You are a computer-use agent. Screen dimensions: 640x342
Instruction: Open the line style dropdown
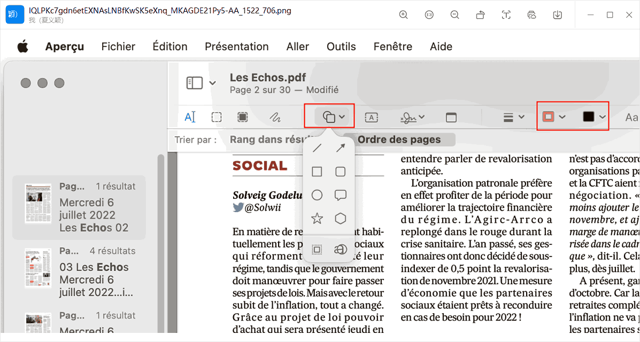coord(513,118)
